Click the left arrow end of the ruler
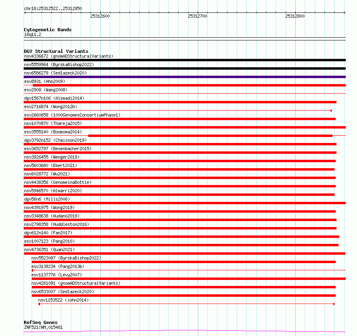 (x=25, y=12)
